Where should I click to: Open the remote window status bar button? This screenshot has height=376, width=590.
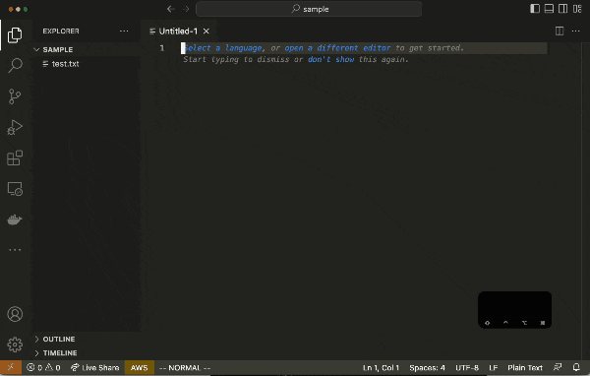pos(11,367)
